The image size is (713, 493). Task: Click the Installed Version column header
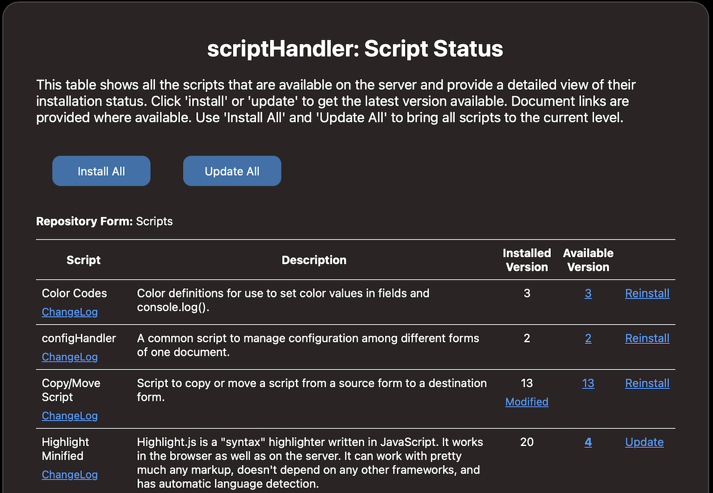[x=526, y=260]
